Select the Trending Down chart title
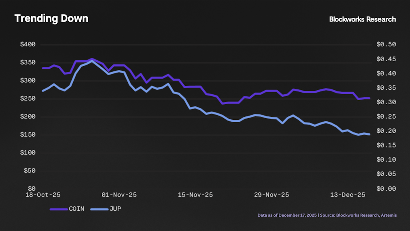 pos(51,18)
